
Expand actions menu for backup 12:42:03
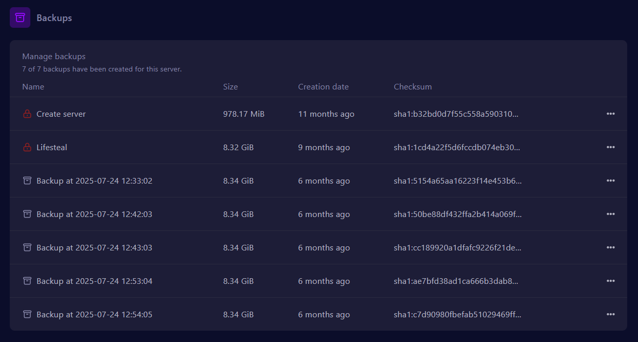[610, 214]
